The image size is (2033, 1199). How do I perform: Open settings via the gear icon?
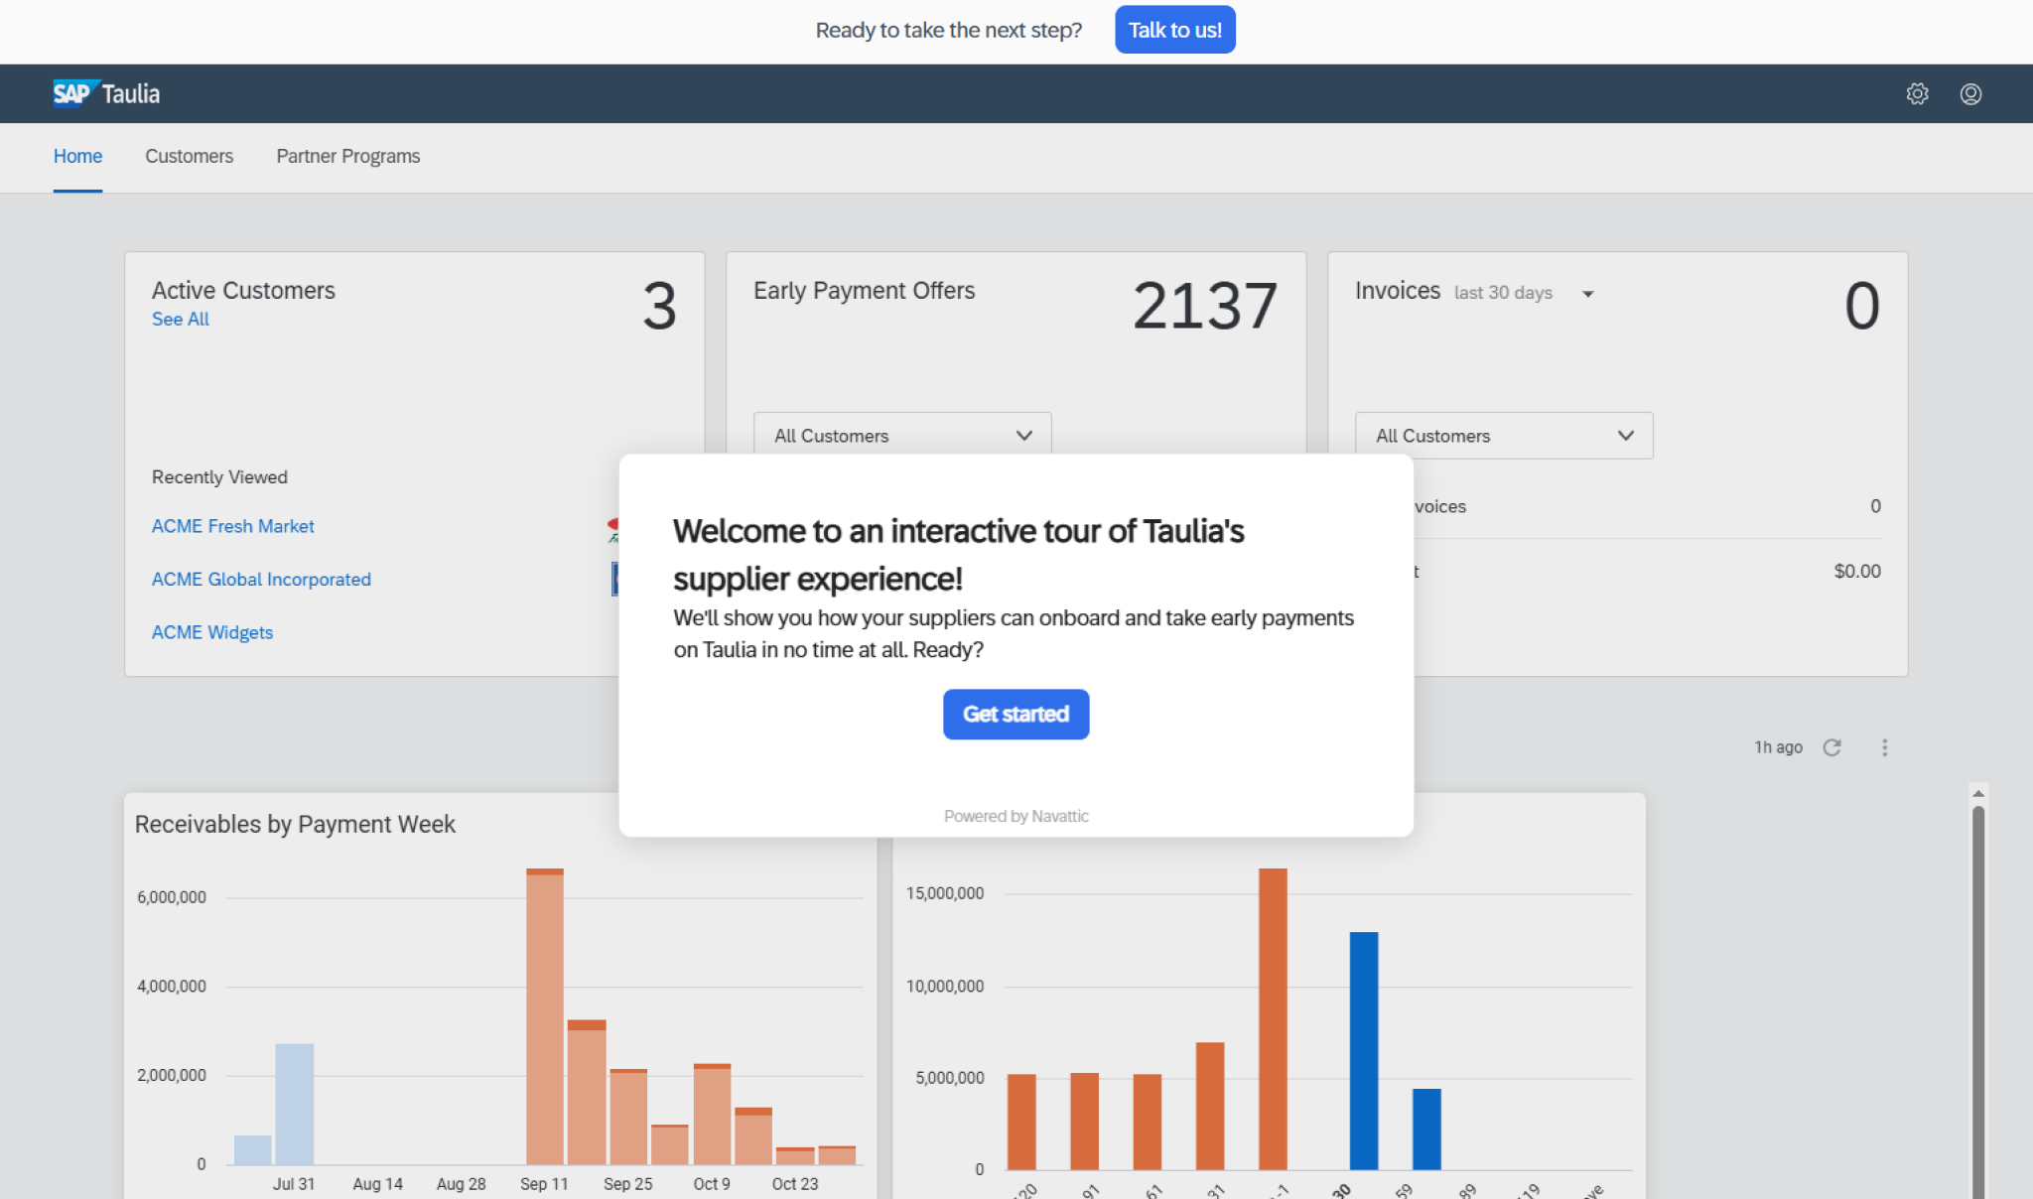tap(1917, 93)
